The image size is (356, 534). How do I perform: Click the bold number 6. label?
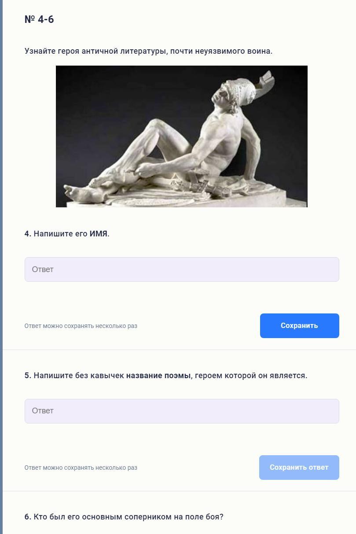click(28, 517)
